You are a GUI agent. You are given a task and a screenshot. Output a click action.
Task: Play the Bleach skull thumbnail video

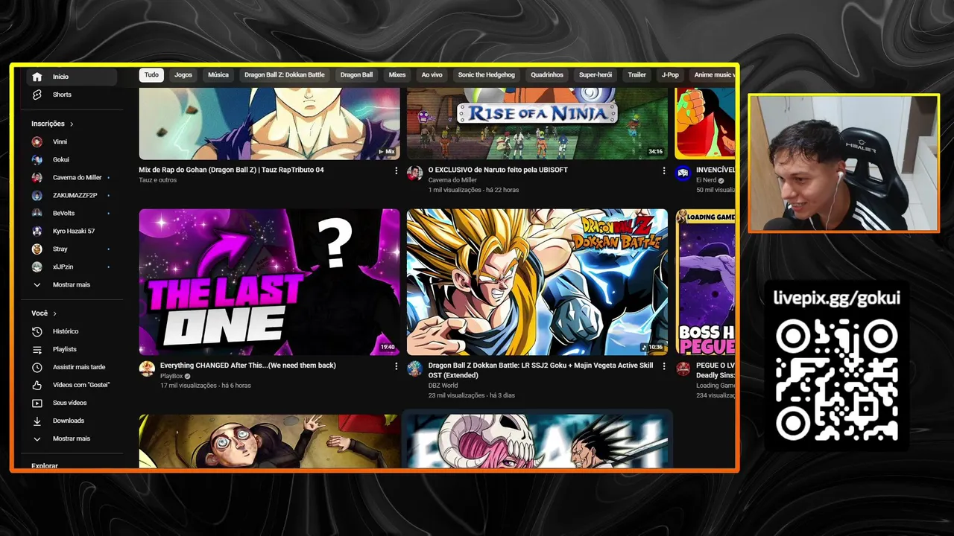[x=537, y=441]
